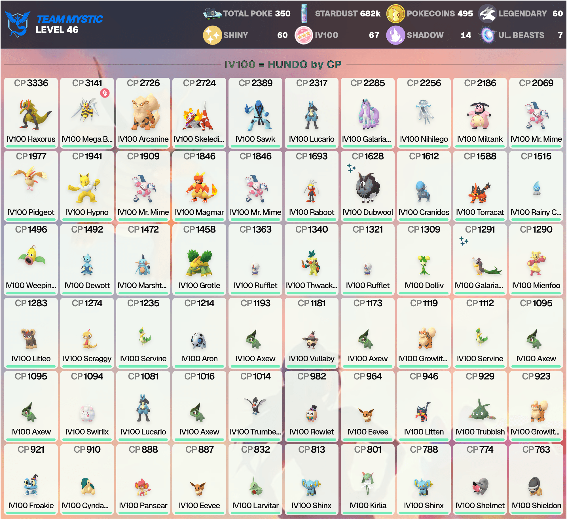Click the IV bar under IV100 Rainy C...

pyautogui.click(x=536, y=220)
